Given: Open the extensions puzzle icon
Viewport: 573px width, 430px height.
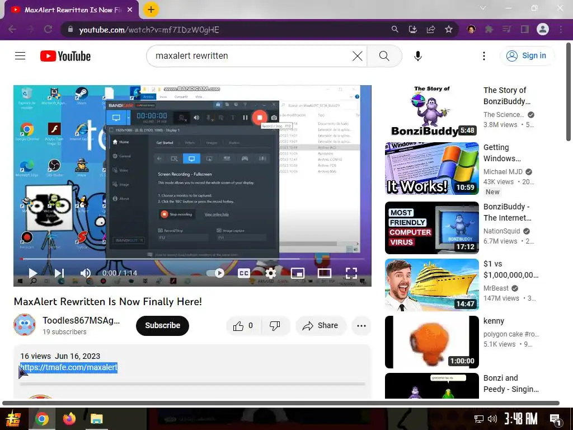Looking at the screenshot, I should 489,29.
